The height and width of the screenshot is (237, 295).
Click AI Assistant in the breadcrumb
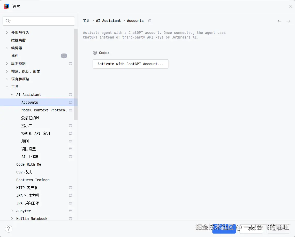pyautogui.click(x=108, y=21)
